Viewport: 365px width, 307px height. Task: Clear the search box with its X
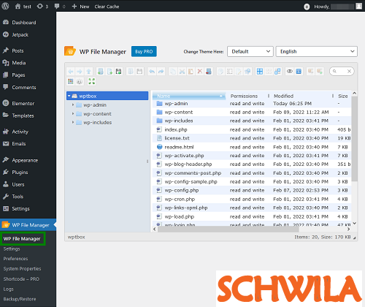tap(349, 71)
